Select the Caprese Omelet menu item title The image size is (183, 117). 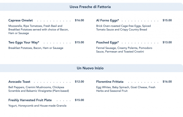click(21, 20)
